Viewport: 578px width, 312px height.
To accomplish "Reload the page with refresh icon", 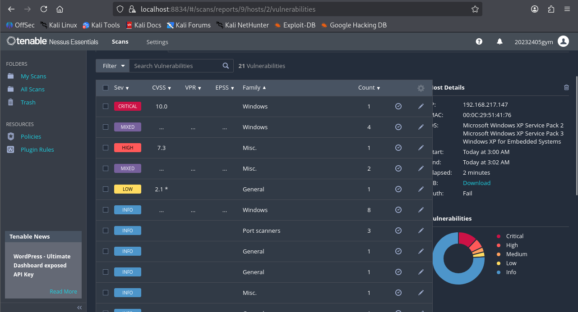I will point(43,9).
